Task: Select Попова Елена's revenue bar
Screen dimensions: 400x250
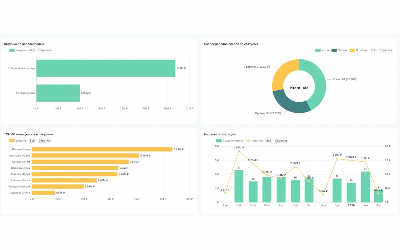Action: 102,149
